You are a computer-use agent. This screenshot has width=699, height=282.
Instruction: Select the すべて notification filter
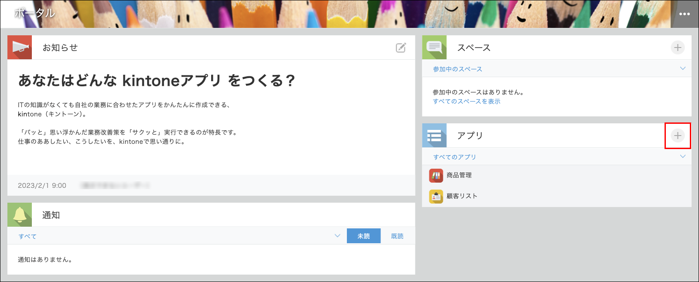[x=27, y=236]
